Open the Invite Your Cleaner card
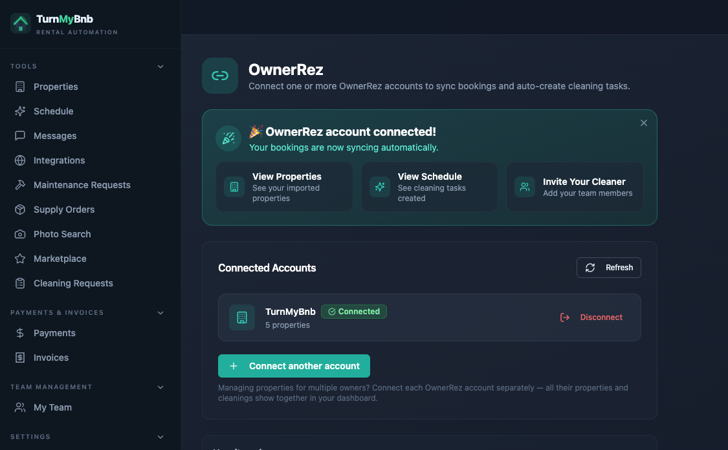The image size is (728, 450). (575, 187)
